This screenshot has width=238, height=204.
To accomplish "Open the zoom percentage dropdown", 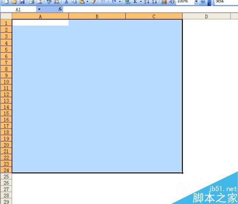I will (x=196, y=1).
